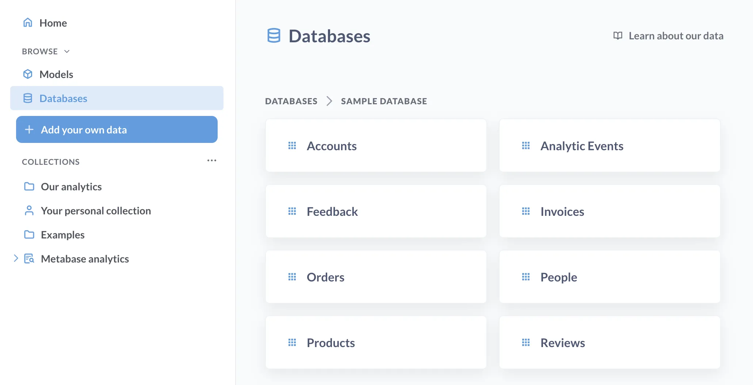Collapse the BROWSE section
Viewport: 753px width, 385px height.
(66, 51)
